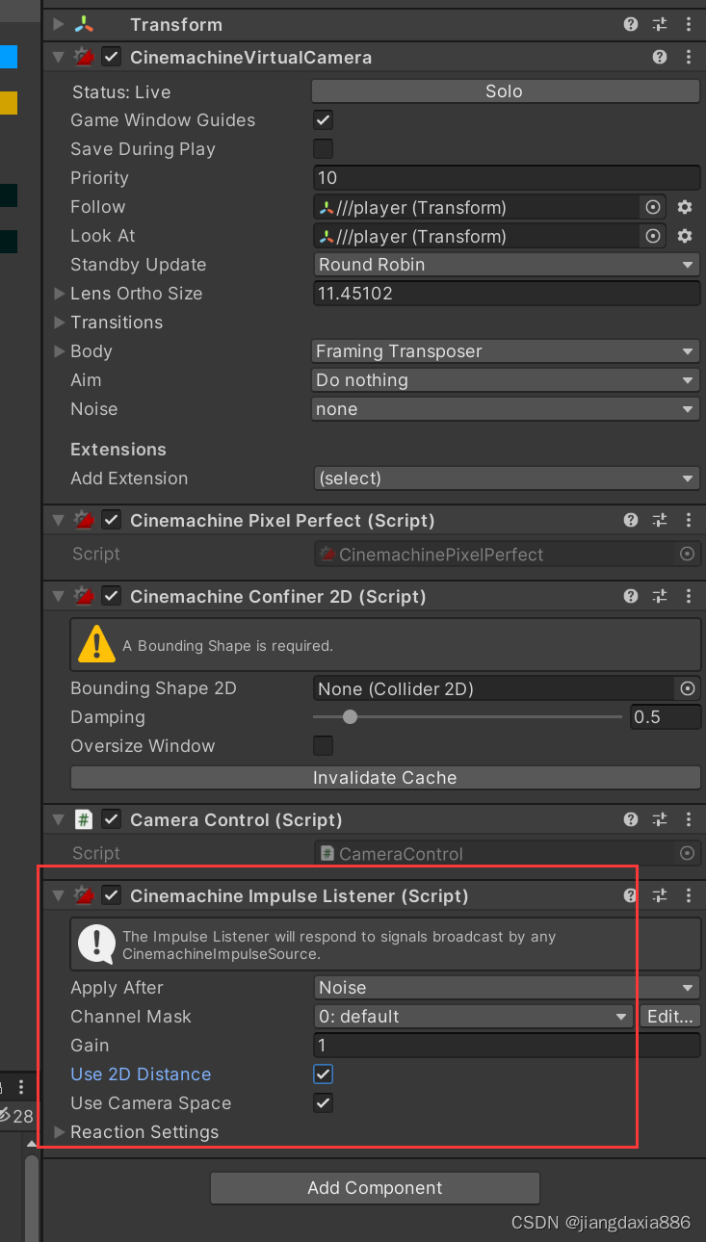Click Edit button beside Channel Mask

tap(669, 1017)
